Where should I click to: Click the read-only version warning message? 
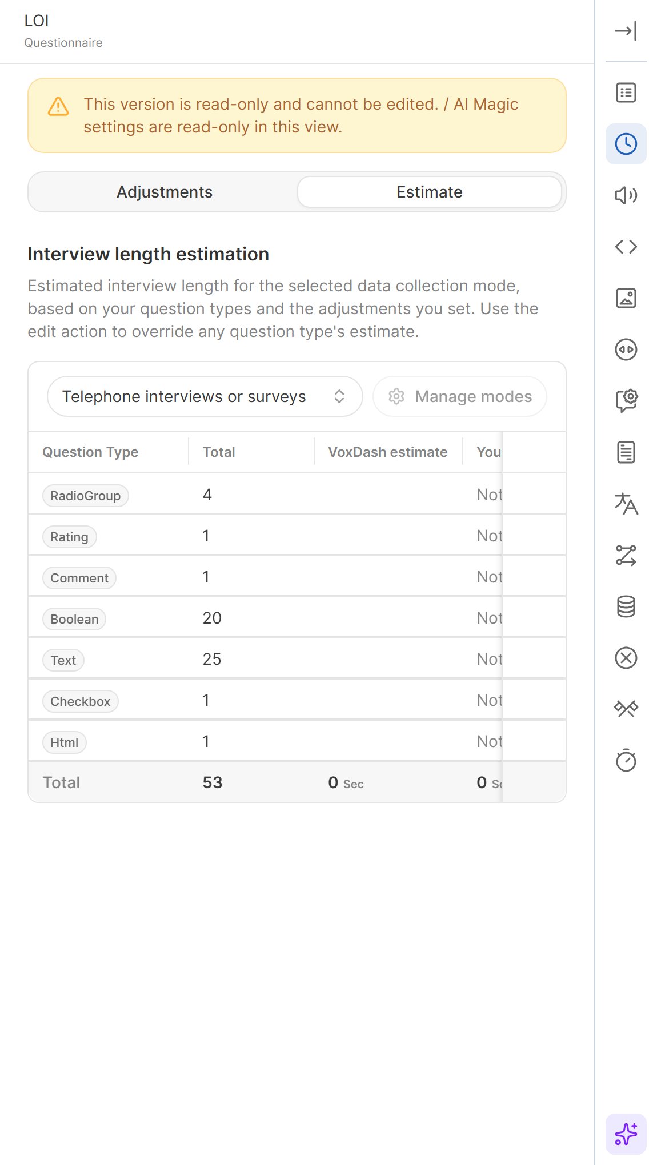point(301,115)
